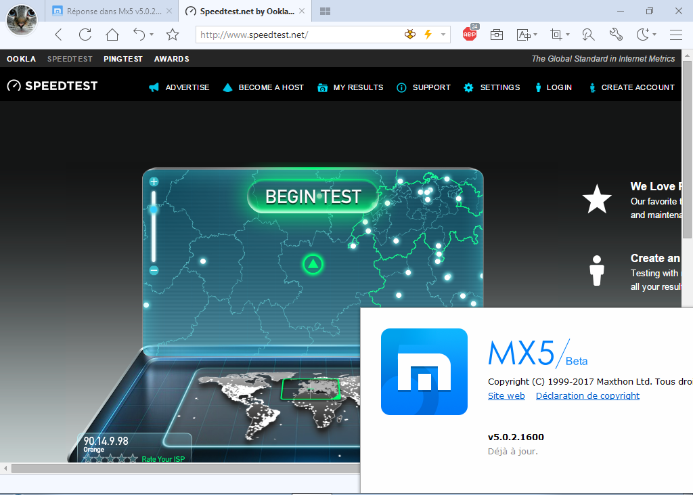
Task: Click BECOME A HOST link
Action: 263,87
